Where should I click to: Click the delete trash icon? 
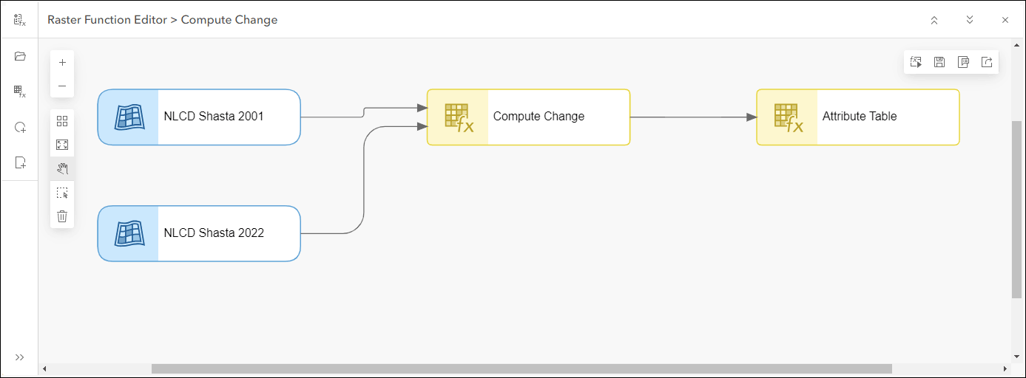(62, 216)
